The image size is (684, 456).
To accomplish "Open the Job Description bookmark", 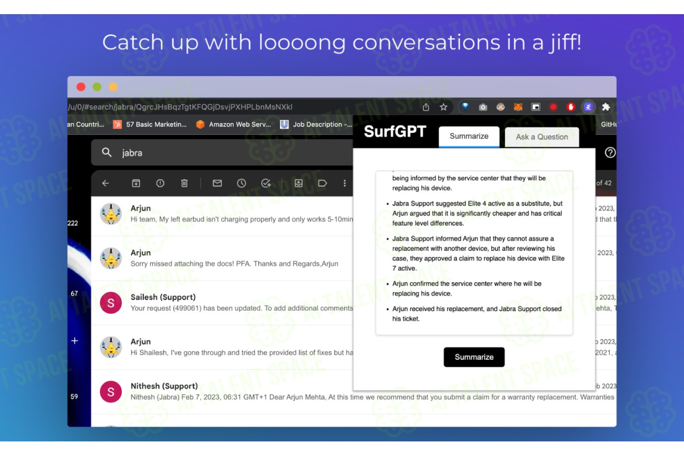I will click(316, 124).
